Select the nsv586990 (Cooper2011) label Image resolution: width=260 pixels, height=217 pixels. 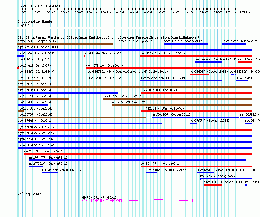click(x=223, y=182)
